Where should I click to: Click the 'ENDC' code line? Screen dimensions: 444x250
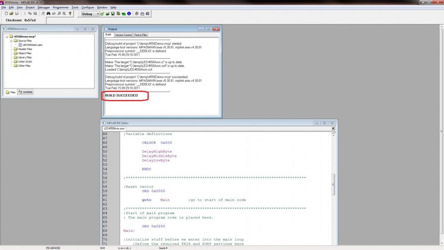tap(147, 169)
